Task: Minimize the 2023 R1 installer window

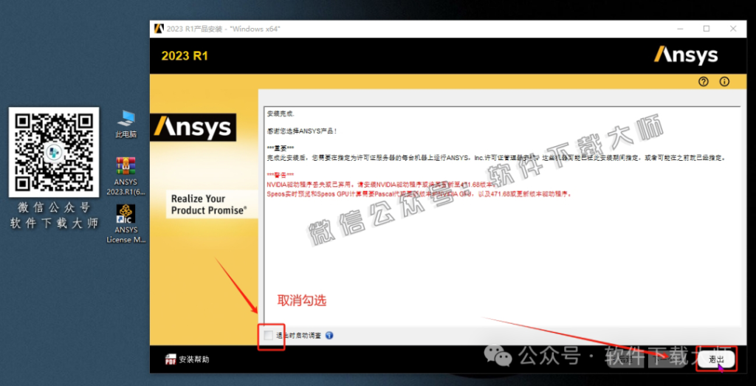Action: coord(681,29)
